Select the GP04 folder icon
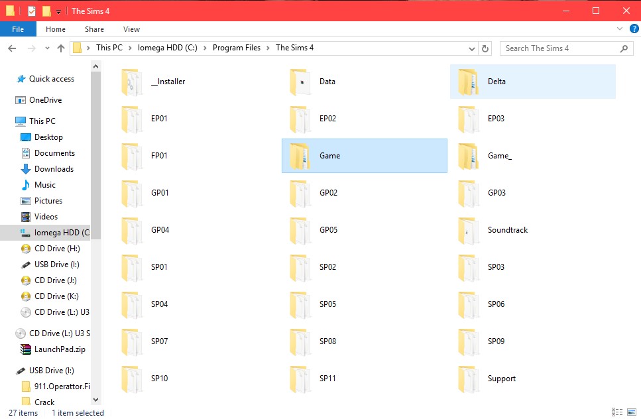This screenshot has width=641, height=419. pos(132,231)
